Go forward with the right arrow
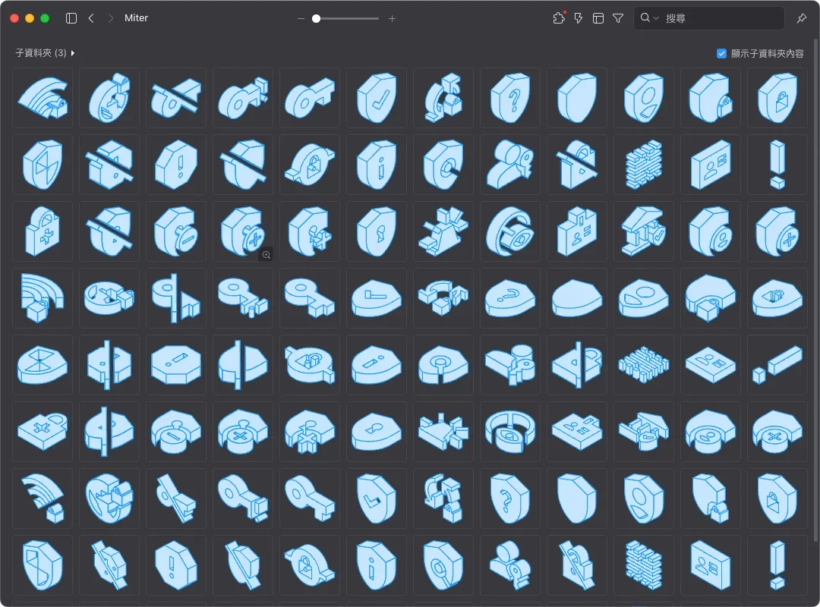The width and height of the screenshot is (820, 607). coord(111,18)
